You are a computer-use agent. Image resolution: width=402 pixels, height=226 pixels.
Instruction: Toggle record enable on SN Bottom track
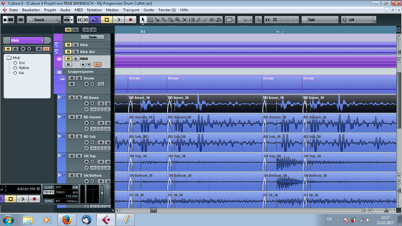click(86, 181)
